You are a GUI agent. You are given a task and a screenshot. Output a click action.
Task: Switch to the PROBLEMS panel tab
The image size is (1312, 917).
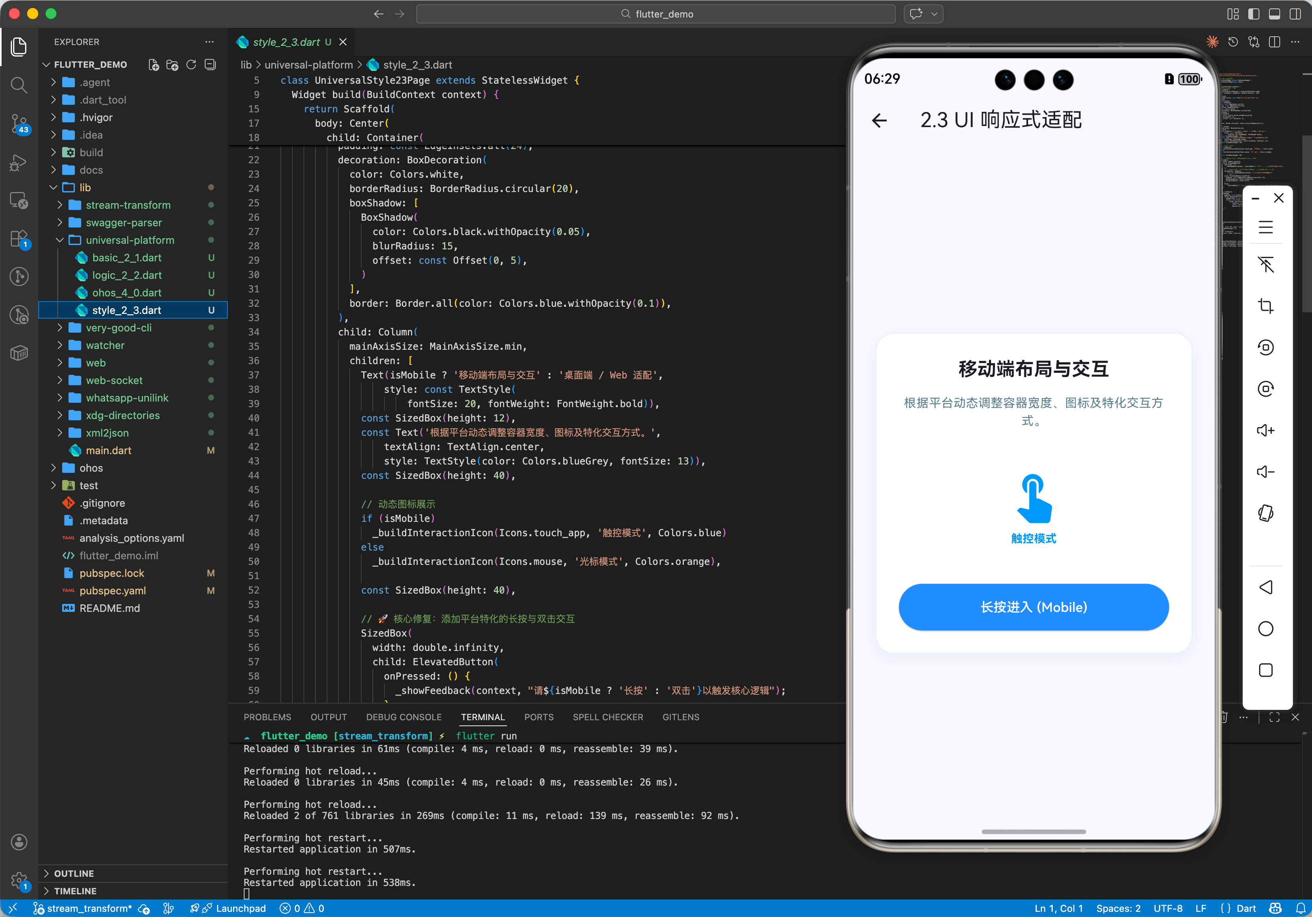click(267, 717)
